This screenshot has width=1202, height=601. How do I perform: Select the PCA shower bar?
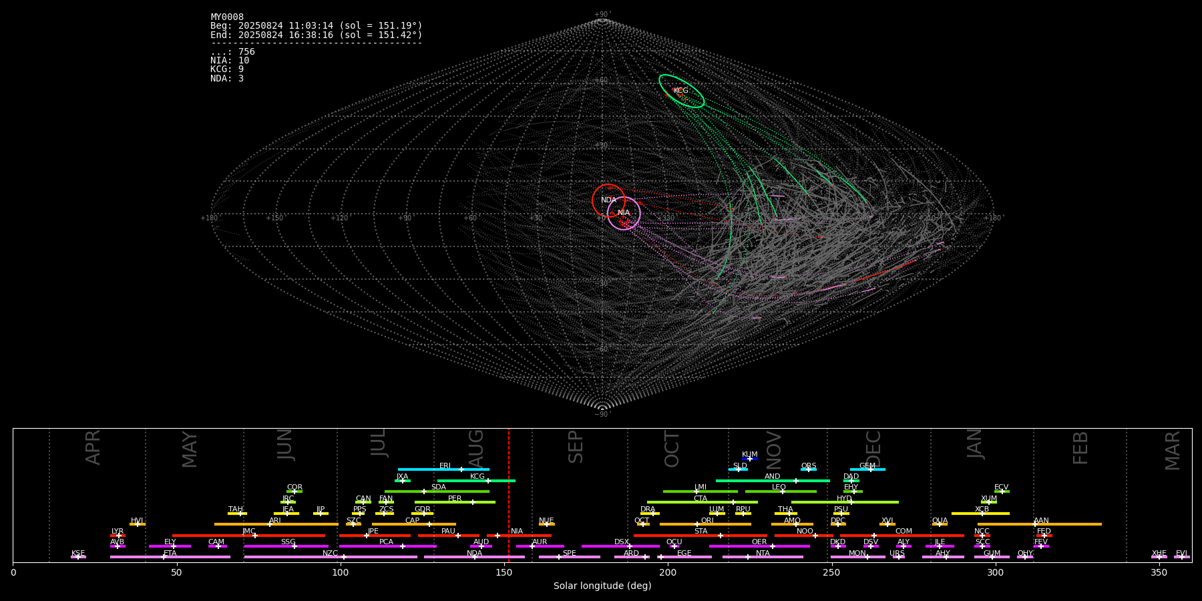(387, 546)
